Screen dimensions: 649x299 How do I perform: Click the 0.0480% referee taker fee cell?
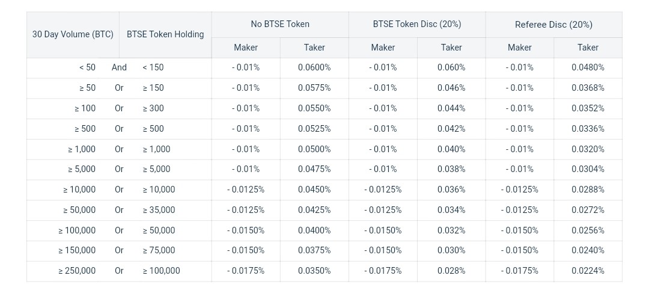coord(588,67)
